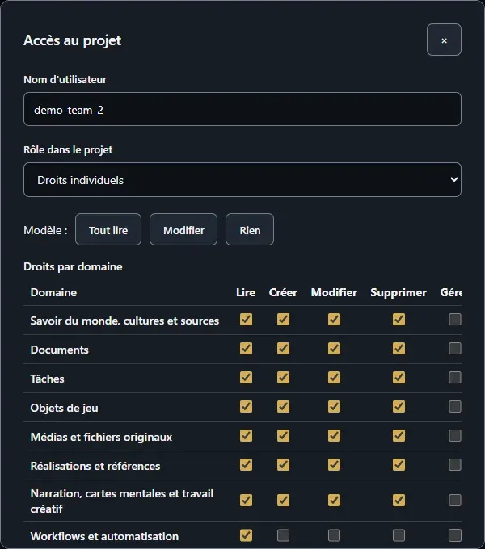Uncheck Créer for Tâches
Viewport: 485px width, 549px height.
click(283, 378)
